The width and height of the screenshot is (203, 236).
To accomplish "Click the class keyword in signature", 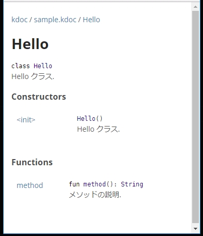I will [x=21, y=66].
